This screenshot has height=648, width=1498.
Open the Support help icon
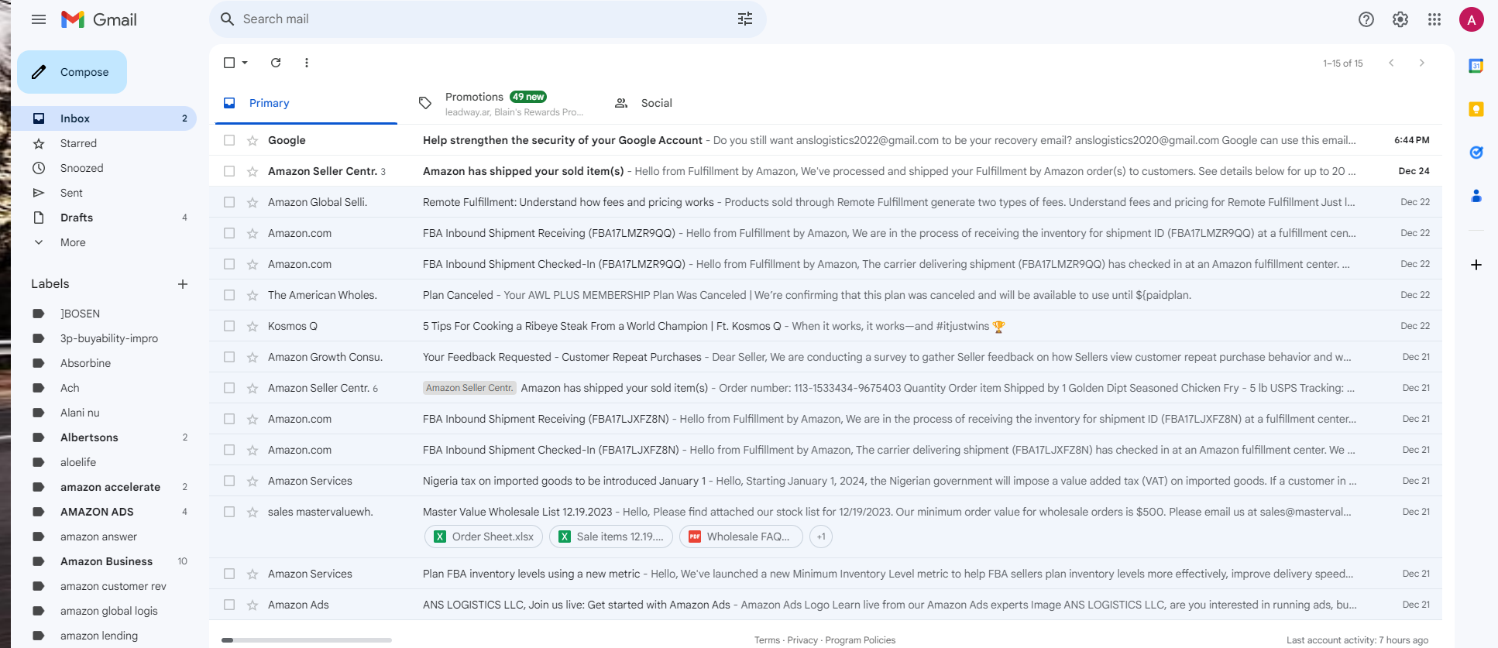pos(1366,19)
